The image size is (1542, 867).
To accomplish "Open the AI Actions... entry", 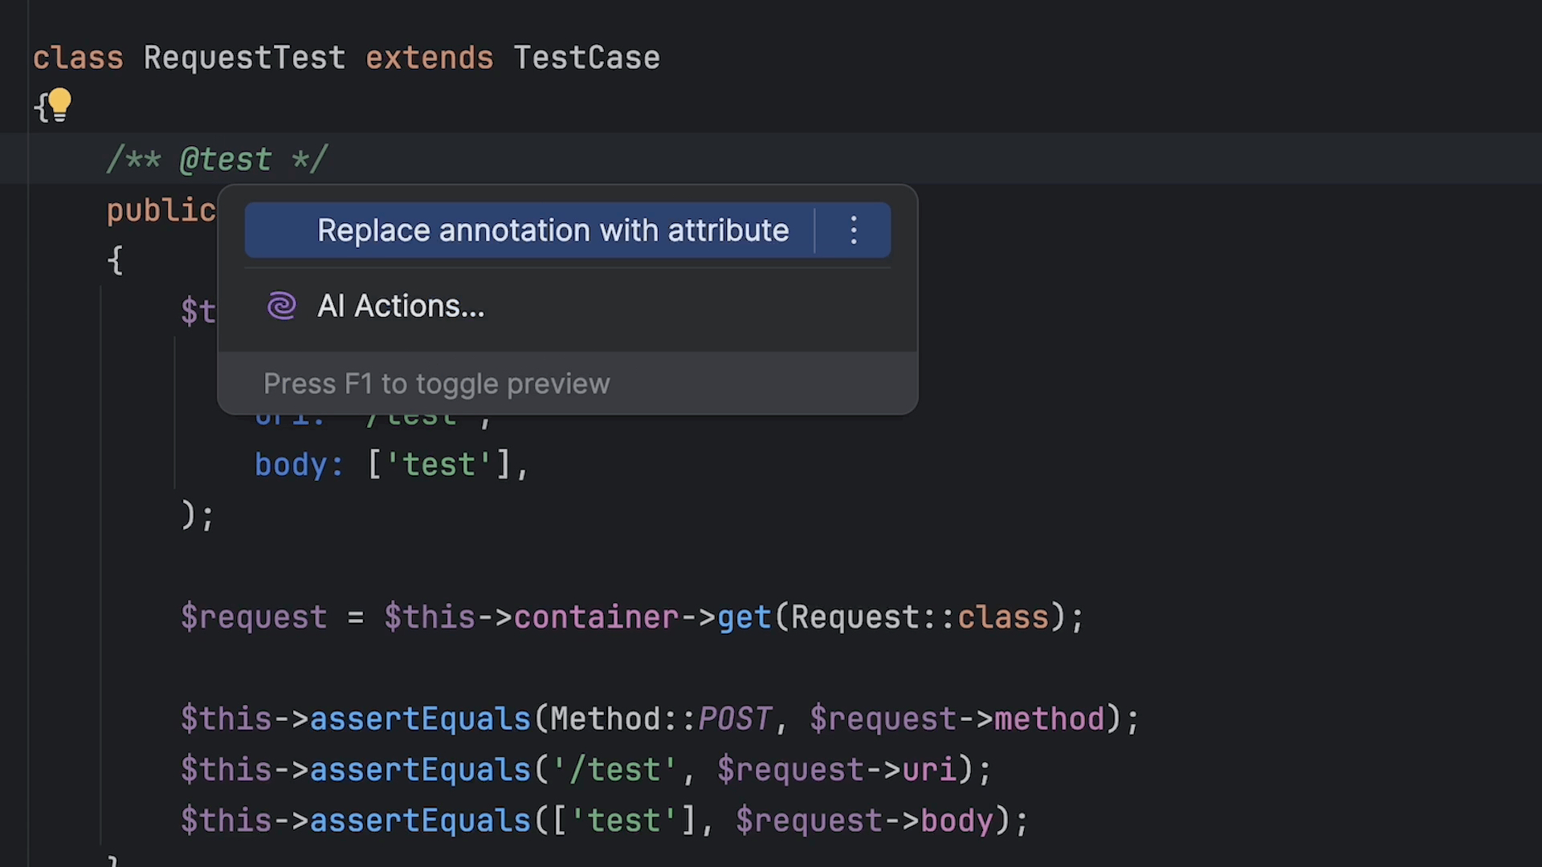I will [567, 306].
